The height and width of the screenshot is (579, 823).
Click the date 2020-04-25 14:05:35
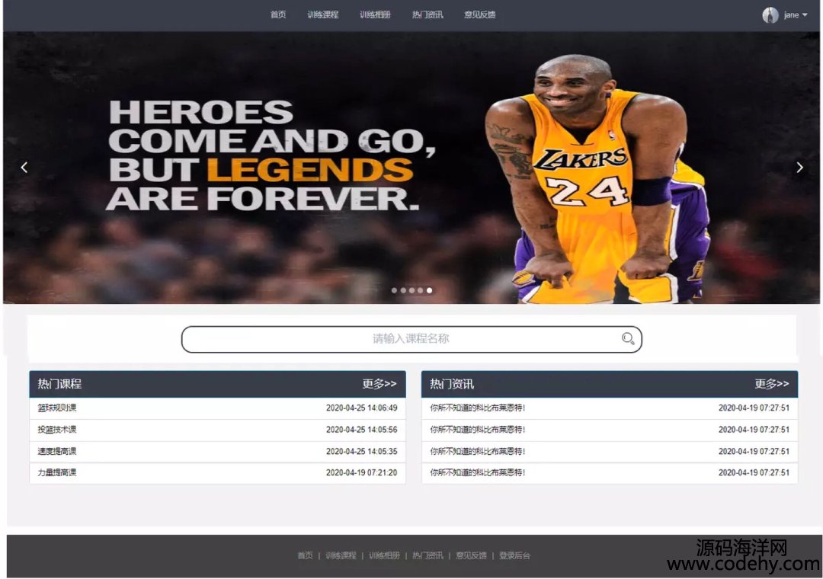(362, 451)
